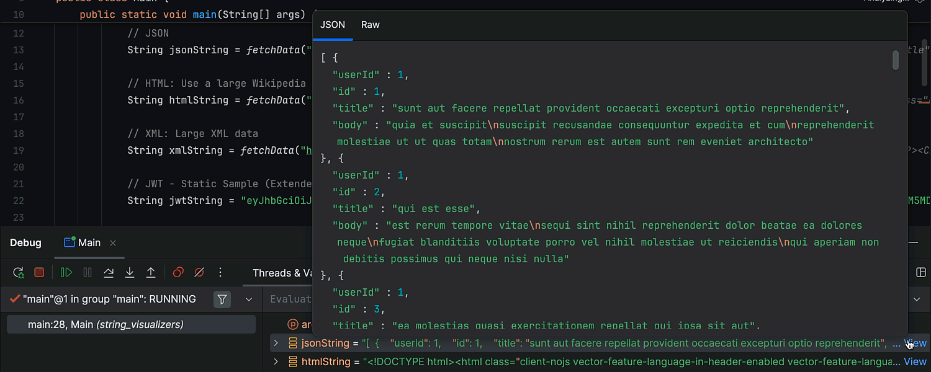
Task: Rerun the Main debug session
Action: coord(19,272)
